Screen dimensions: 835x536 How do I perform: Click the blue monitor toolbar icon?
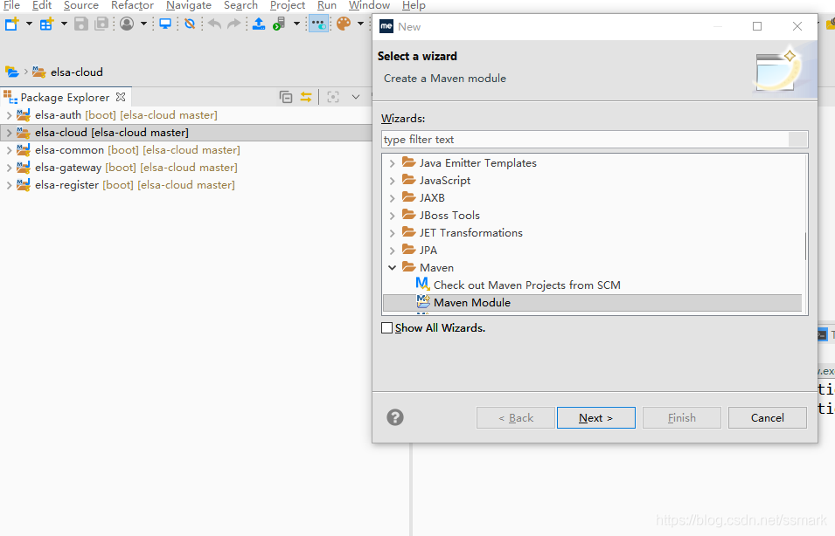(165, 24)
